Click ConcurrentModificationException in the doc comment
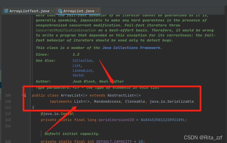Image resolution: width=227 pixels, height=143 pixels. [66, 30]
